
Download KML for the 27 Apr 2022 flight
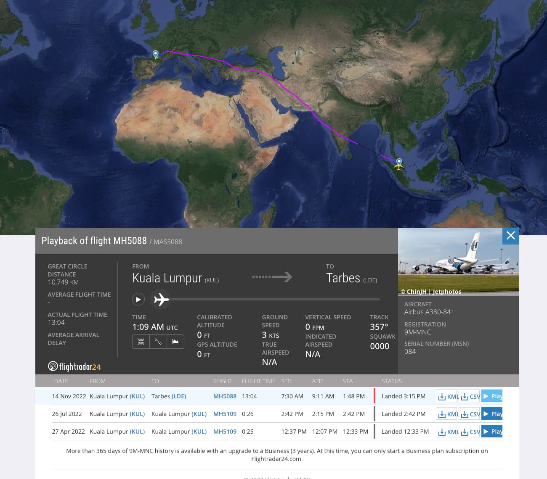(x=447, y=432)
